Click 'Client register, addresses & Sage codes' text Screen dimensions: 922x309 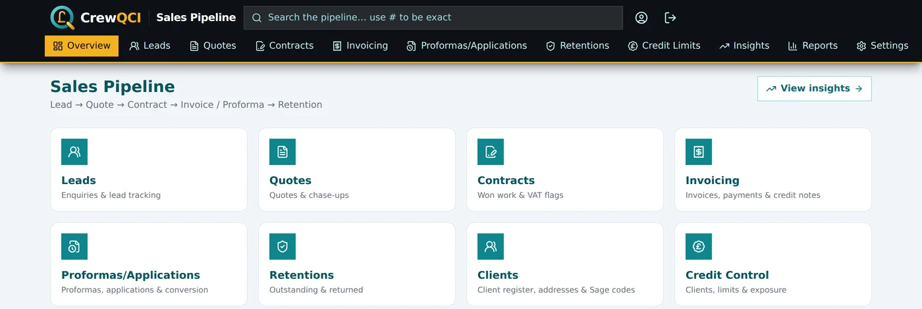556,290
